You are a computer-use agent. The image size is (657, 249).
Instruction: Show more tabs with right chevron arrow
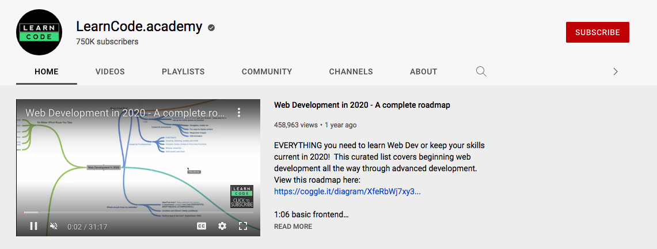(615, 71)
